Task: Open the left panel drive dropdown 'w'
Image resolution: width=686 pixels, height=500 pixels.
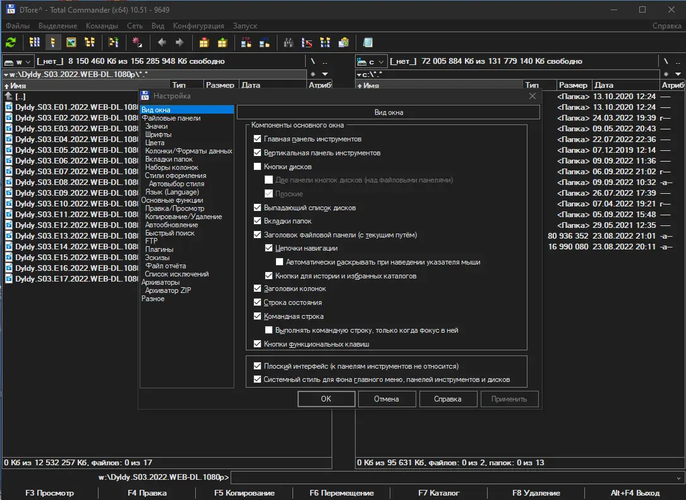Action: point(18,62)
